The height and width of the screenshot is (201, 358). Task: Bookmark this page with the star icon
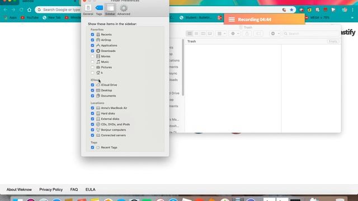[x=291, y=10]
